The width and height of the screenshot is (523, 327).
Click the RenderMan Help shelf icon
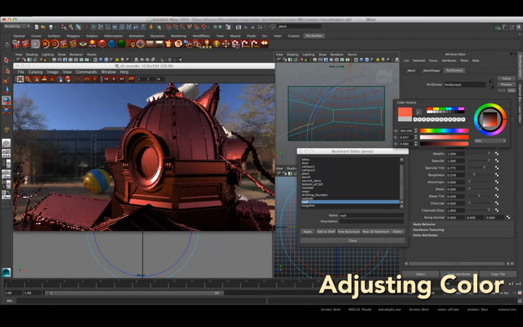pyautogui.click(x=246, y=44)
